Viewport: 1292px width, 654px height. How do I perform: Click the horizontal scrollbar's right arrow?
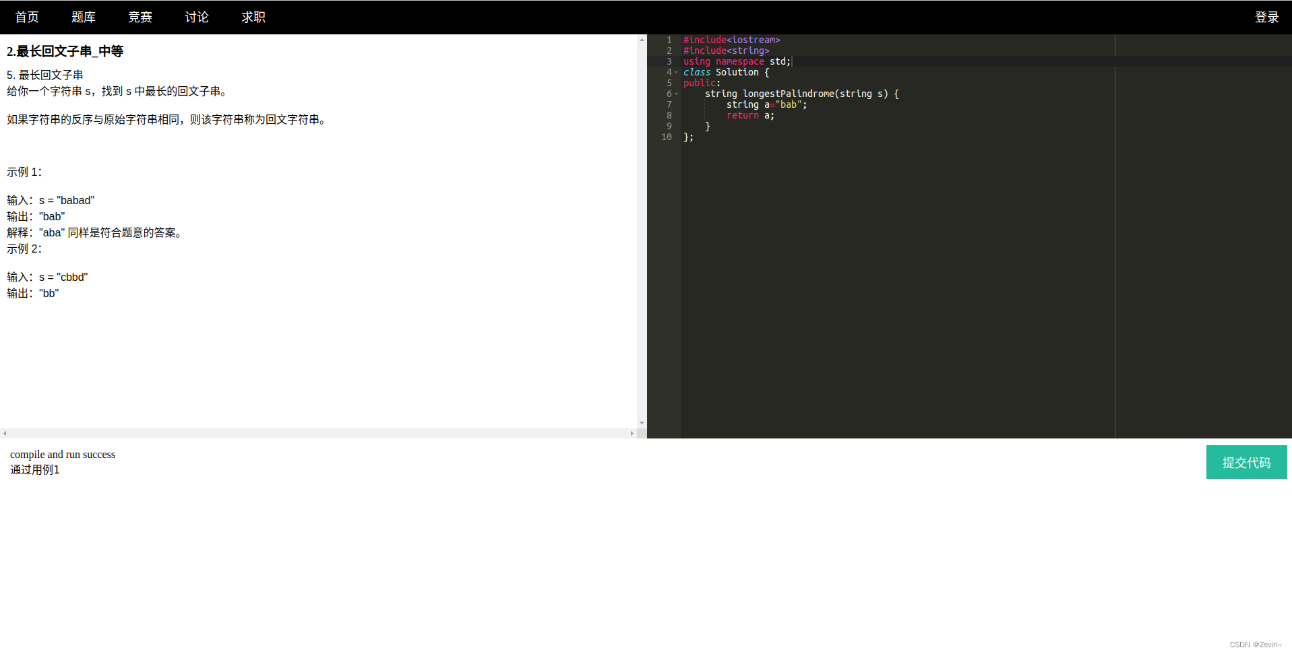(x=632, y=433)
